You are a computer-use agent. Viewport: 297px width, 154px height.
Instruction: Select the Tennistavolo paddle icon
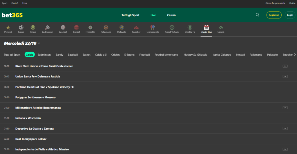[153, 28]
